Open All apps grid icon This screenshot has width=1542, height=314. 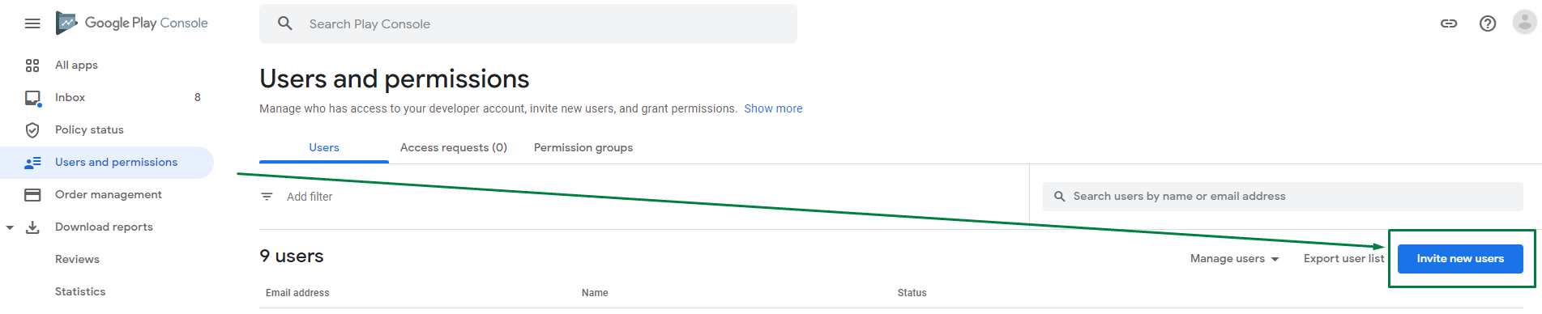[32, 66]
